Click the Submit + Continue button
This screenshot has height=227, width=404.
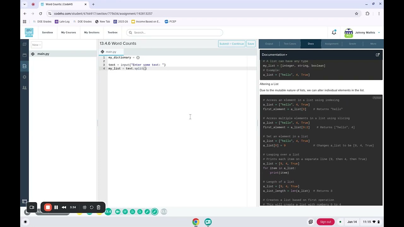coord(232,44)
